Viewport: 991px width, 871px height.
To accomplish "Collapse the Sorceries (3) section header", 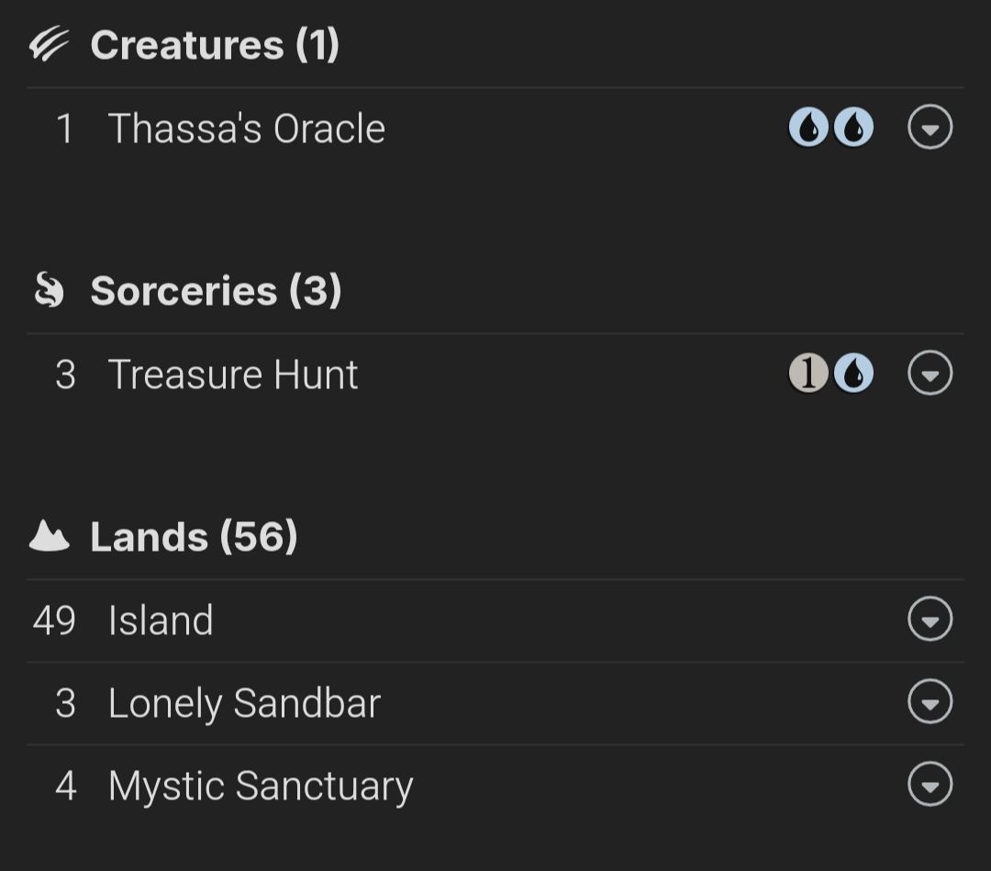I will click(216, 291).
